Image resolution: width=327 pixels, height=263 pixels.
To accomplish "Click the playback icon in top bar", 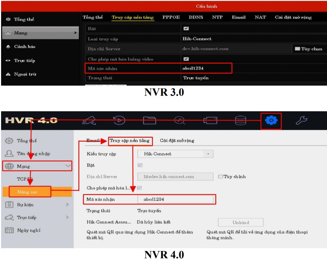I will click(x=120, y=121).
